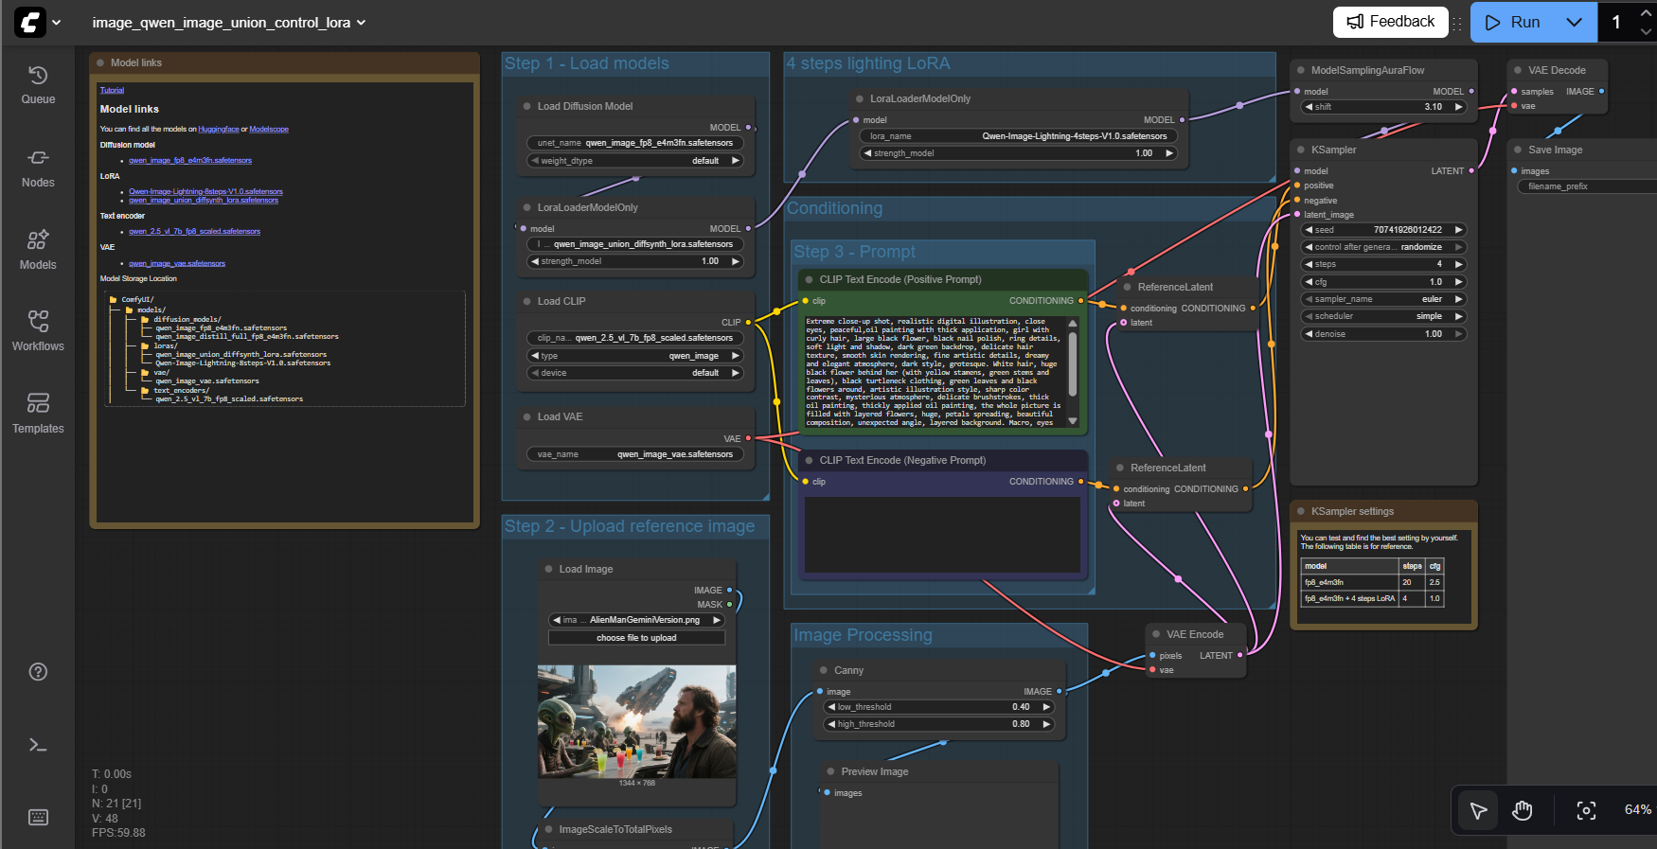Collapse the Load Image node dot
Viewport: 1657px width, 849px height.
(x=548, y=569)
